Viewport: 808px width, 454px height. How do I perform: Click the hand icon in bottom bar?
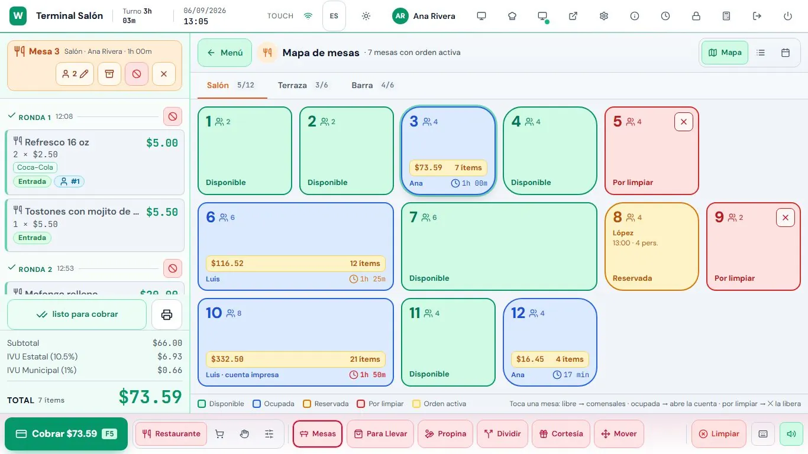pos(245,434)
